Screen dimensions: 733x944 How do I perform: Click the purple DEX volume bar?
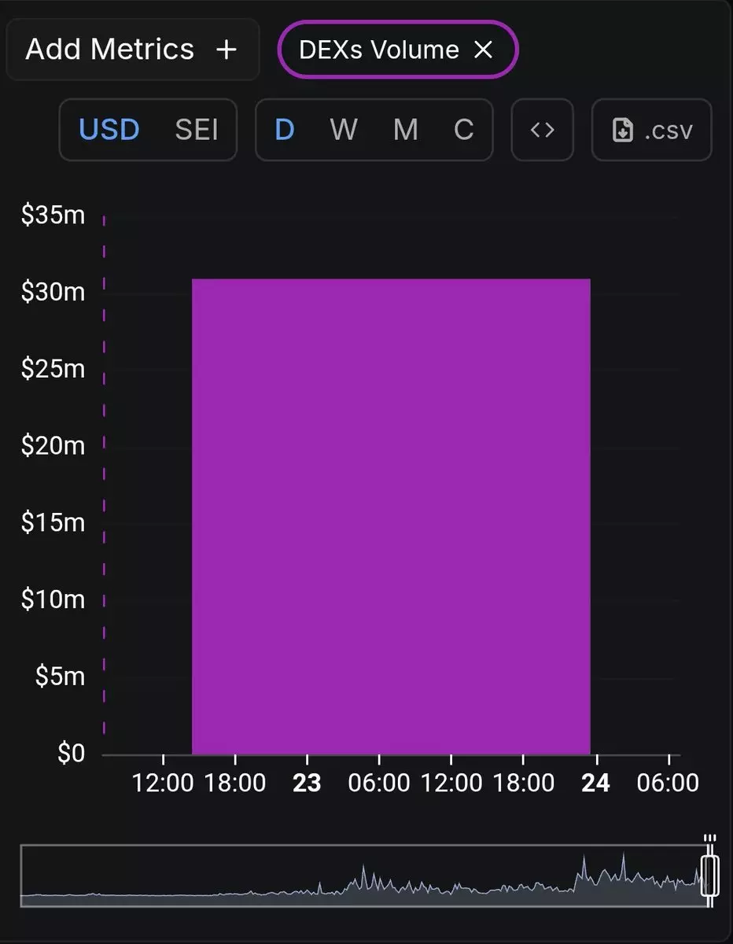[x=391, y=516]
